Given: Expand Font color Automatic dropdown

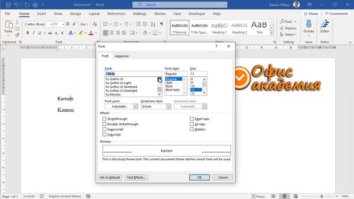Looking at the screenshot, I should pos(135,107).
